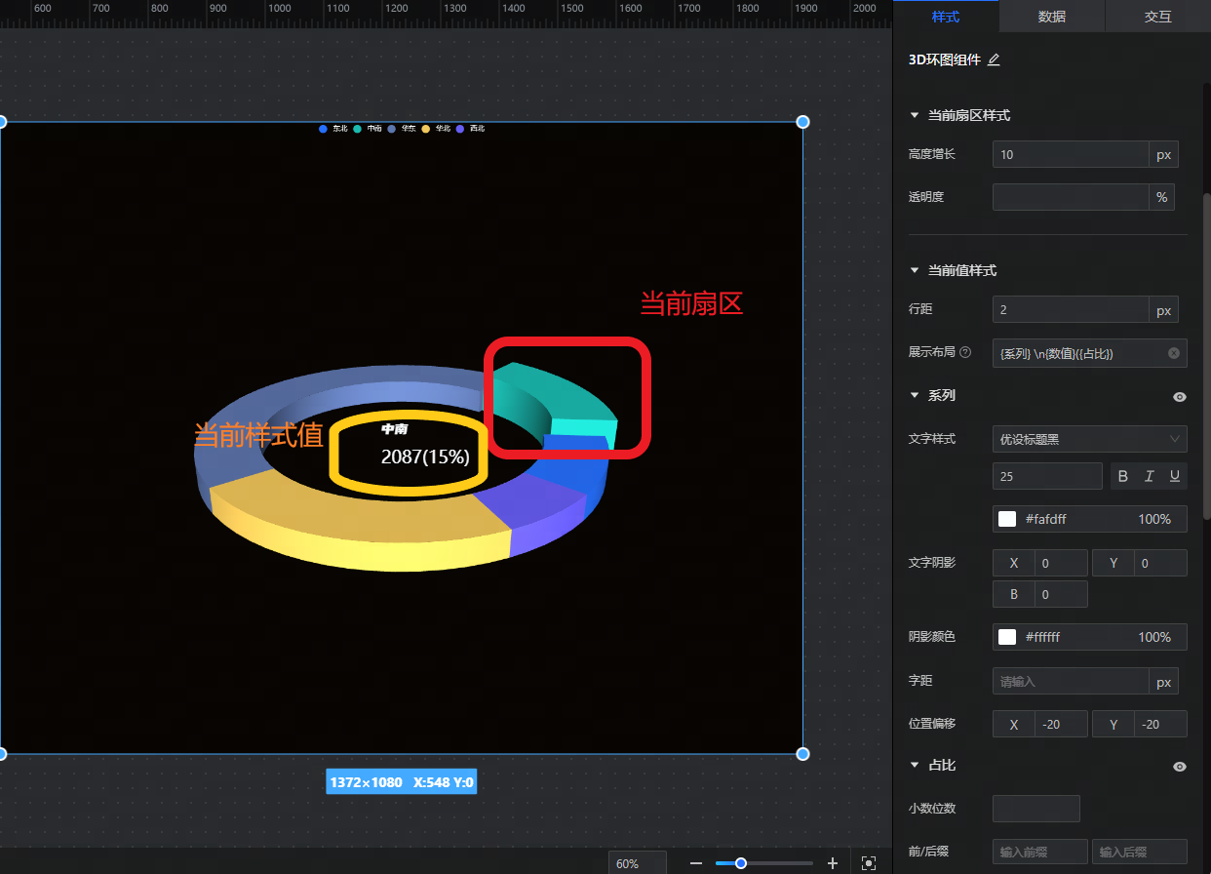Screen dimensions: 1211x874
Task: Open the 文字样式 font dropdown
Action: point(1089,439)
